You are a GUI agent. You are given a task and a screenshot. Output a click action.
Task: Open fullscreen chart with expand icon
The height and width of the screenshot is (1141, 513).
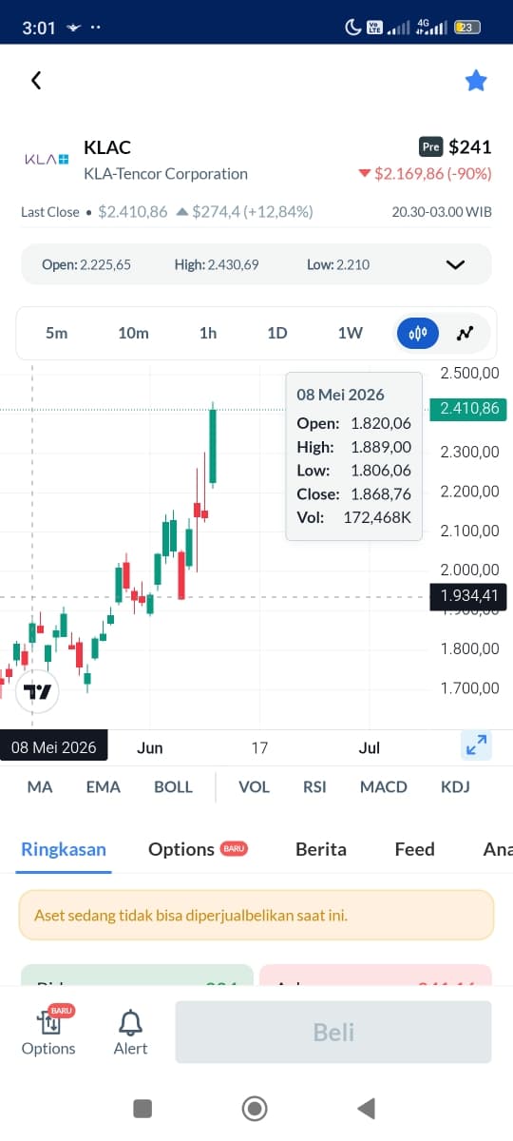click(x=476, y=745)
